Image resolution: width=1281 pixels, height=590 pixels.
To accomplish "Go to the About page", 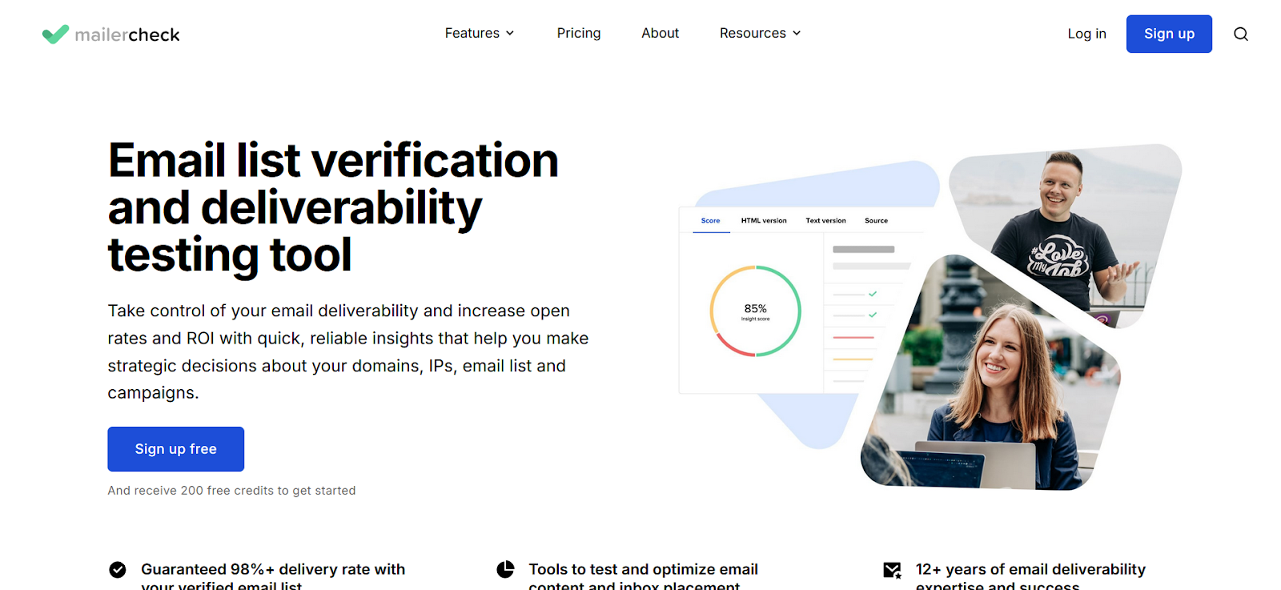I will tap(660, 33).
